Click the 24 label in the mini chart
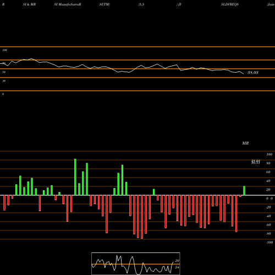Screen dimensions: 275x275 click(x=177, y=267)
